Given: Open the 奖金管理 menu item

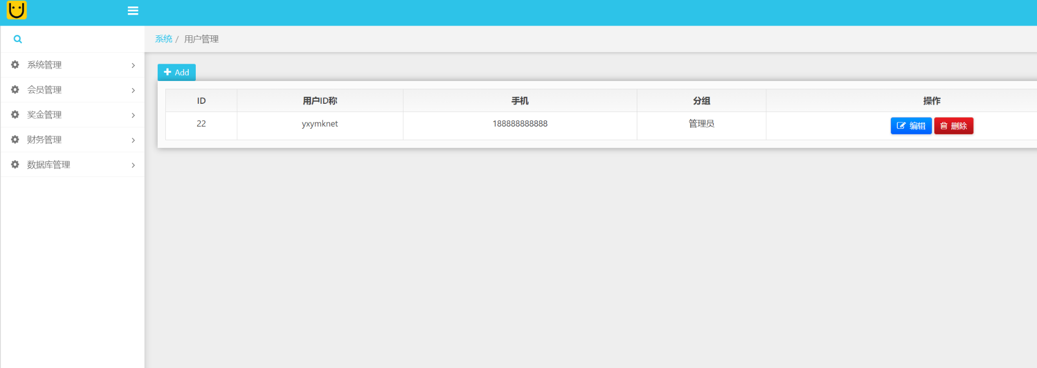Looking at the screenshot, I should click(x=72, y=115).
